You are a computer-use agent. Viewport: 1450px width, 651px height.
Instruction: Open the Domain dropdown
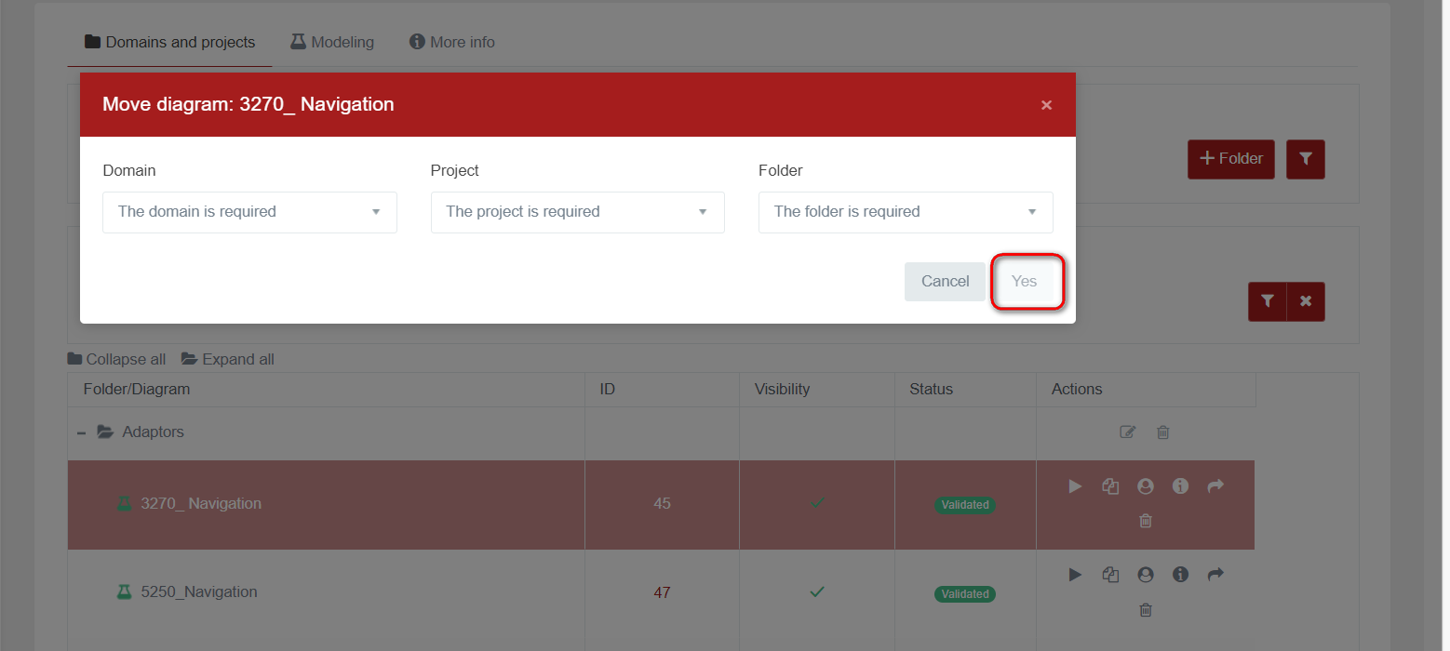pos(249,212)
